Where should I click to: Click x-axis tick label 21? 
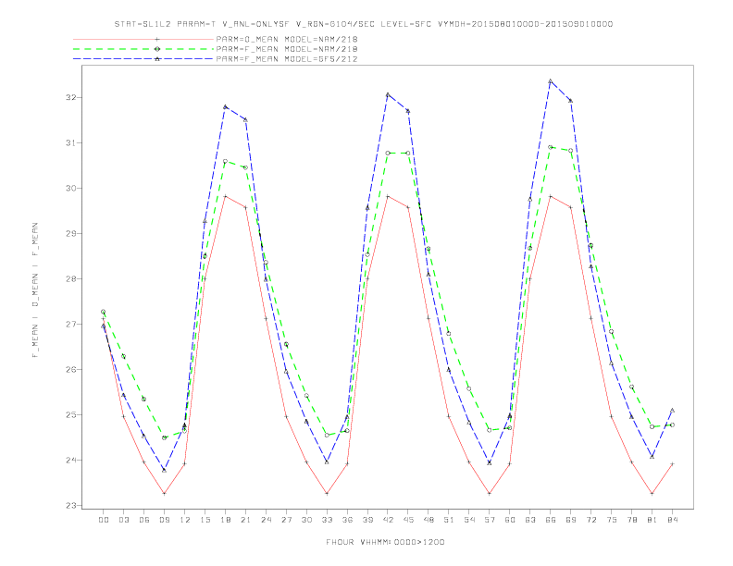tap(245, 520)
